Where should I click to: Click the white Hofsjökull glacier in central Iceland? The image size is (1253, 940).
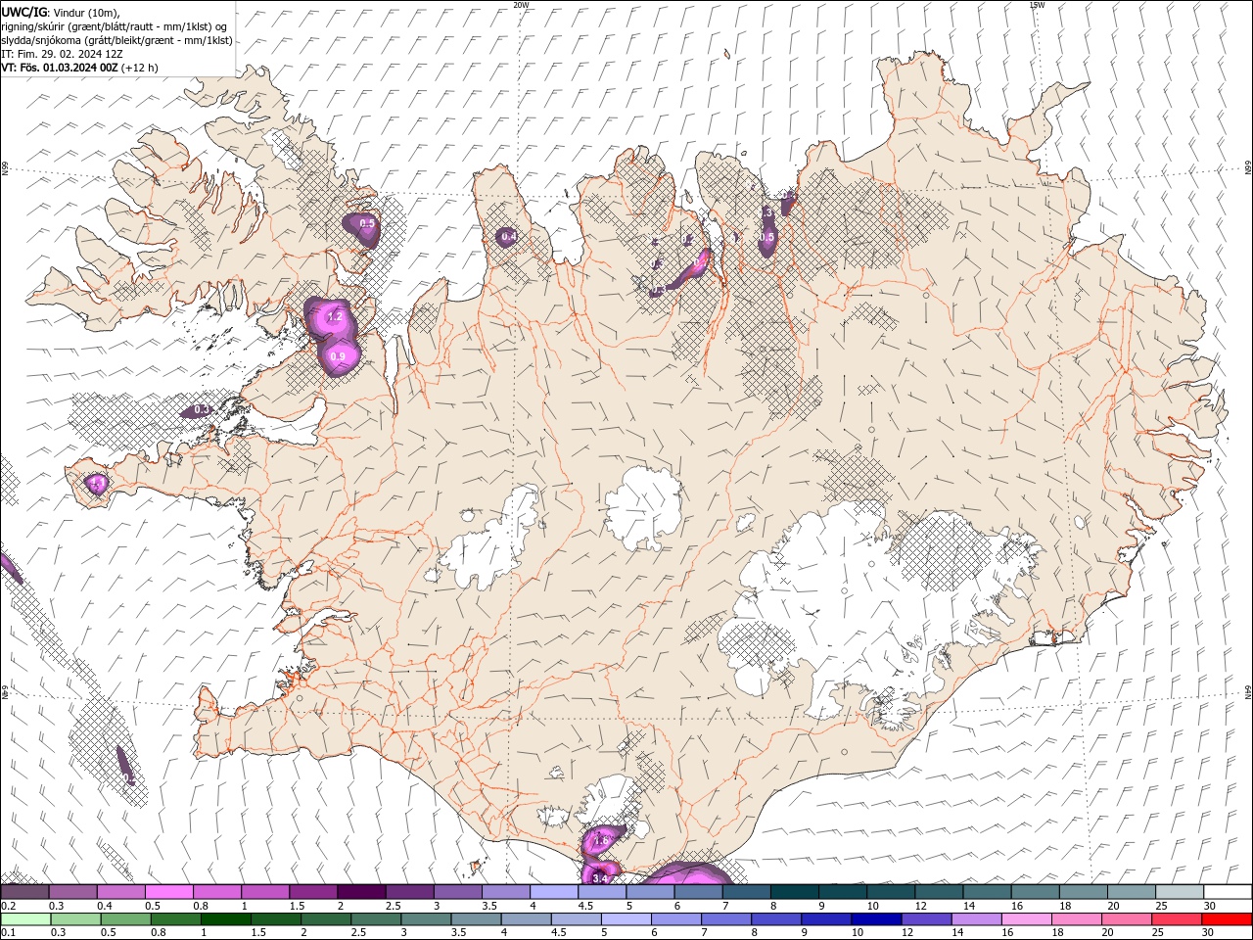[643, 507]
